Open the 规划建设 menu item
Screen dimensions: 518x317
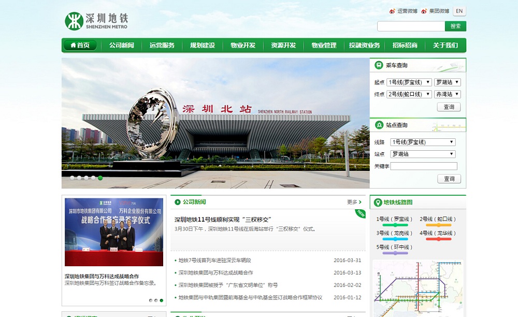(x=203, y=45)
